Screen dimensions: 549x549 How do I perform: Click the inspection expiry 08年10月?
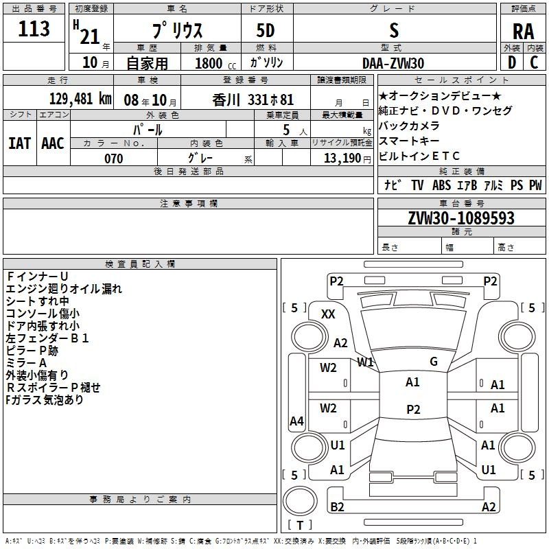tap(150, 100)
